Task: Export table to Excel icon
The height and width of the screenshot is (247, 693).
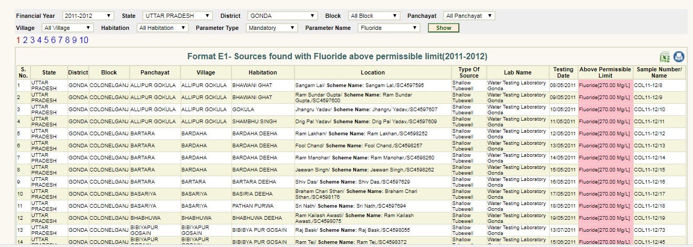Action: [665, 57]
